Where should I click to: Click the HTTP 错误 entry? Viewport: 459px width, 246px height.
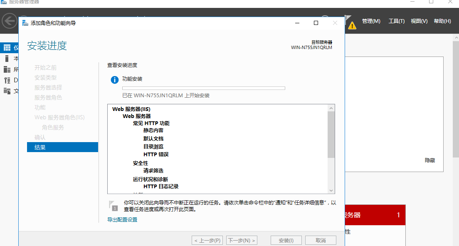(x=156, y=155)
